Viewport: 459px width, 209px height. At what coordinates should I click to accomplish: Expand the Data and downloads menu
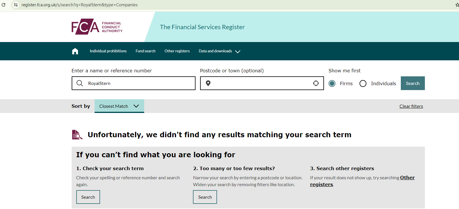click(x=219, y=51)
